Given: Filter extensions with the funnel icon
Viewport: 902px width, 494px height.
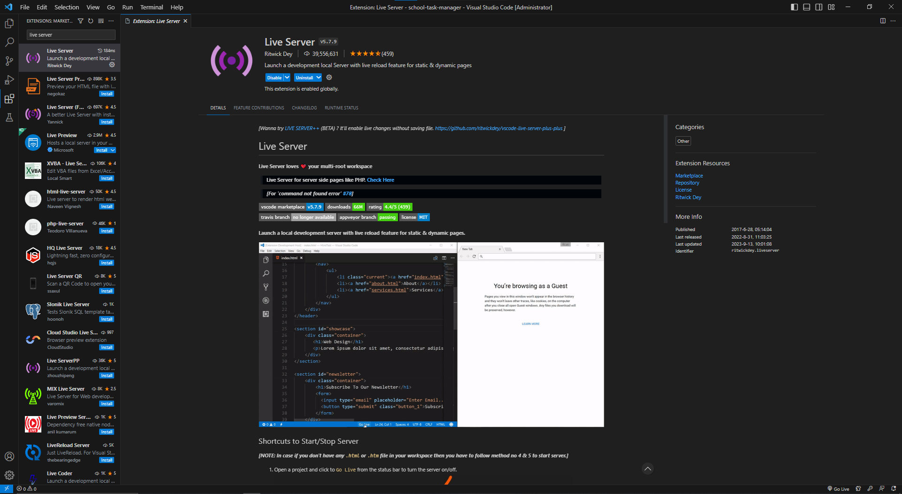Looking at the screenshot, I should 80,21.
